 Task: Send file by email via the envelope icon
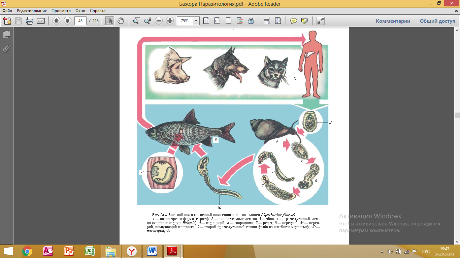tap(41, 21)
